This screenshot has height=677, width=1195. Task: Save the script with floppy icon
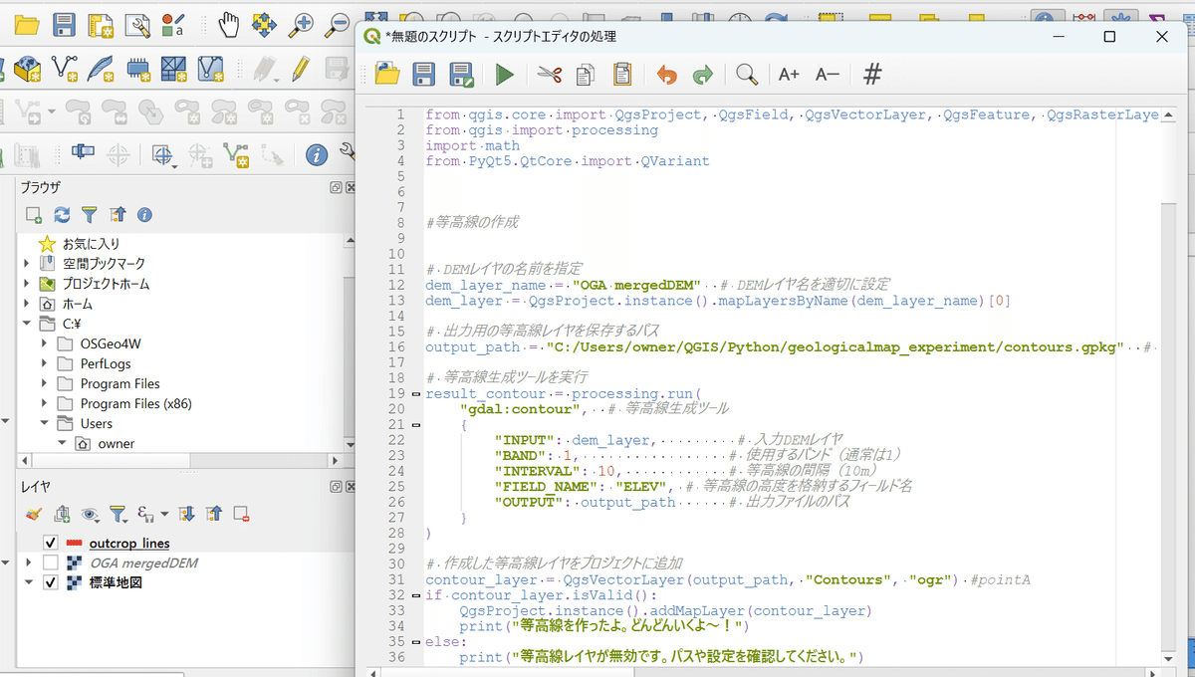[423, 74]
